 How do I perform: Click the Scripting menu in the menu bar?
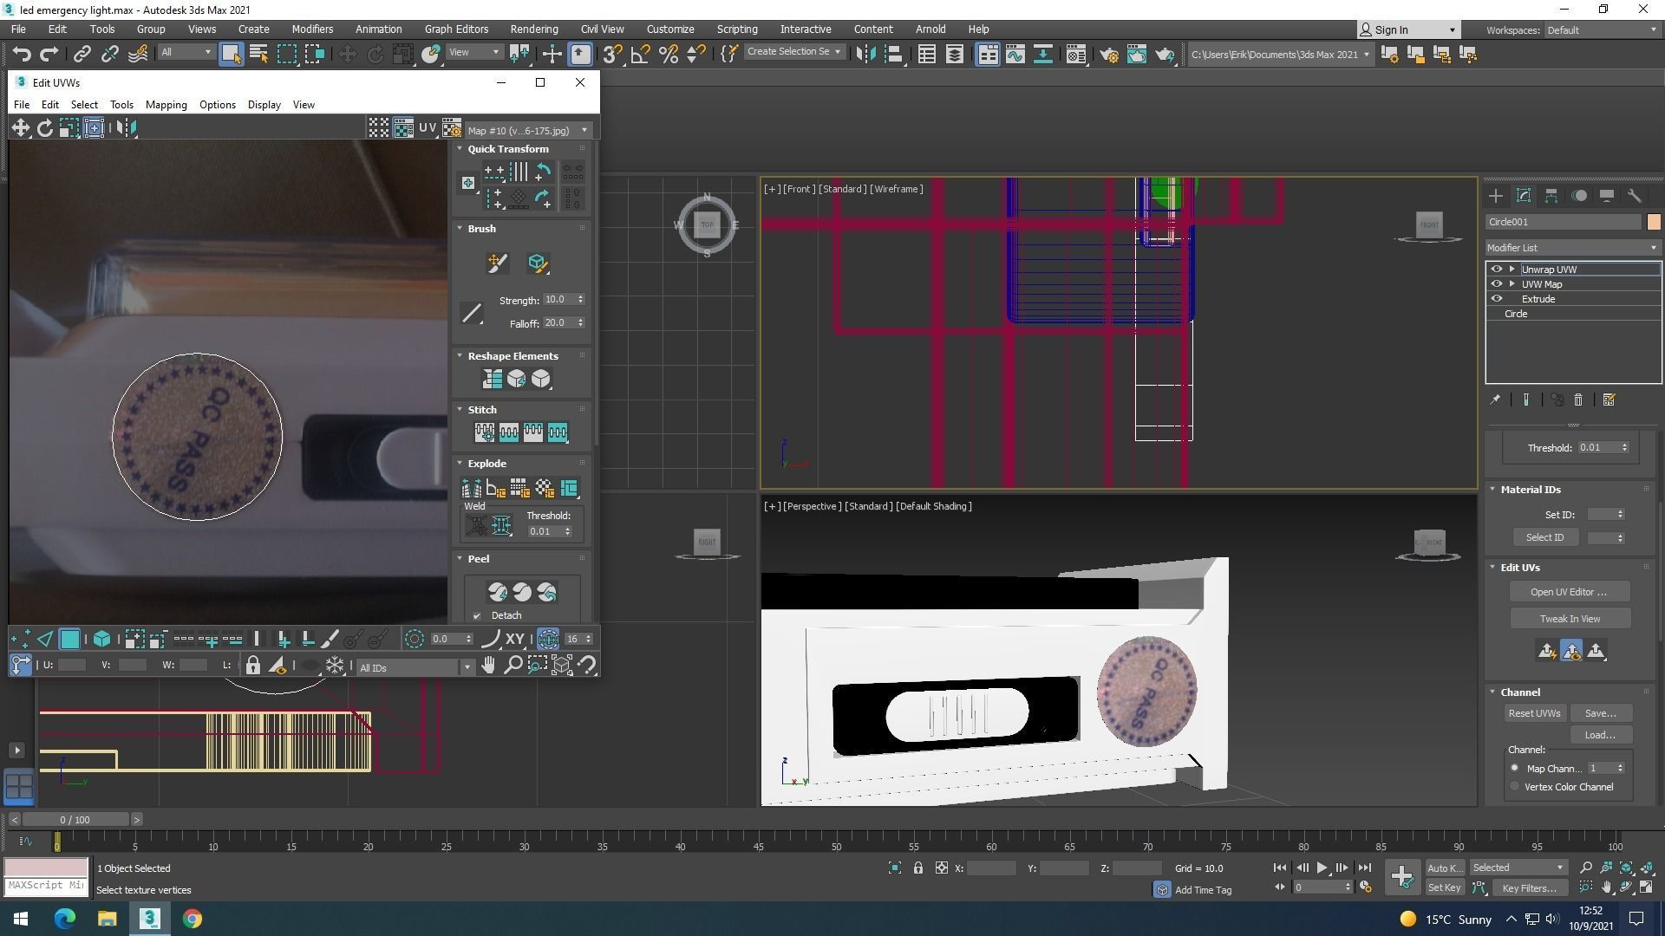(x=736, y=29)
